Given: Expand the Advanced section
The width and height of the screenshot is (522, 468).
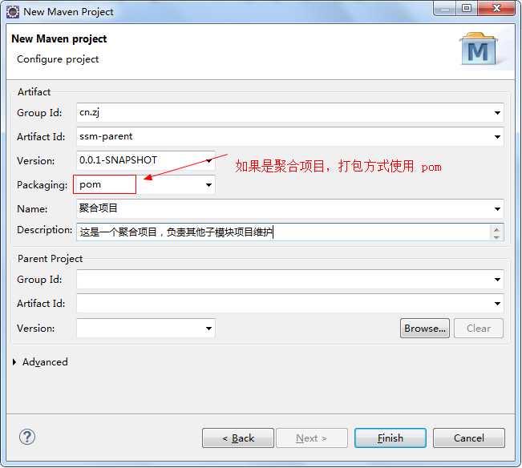Looking at the screenshot, I should (14, 362).
